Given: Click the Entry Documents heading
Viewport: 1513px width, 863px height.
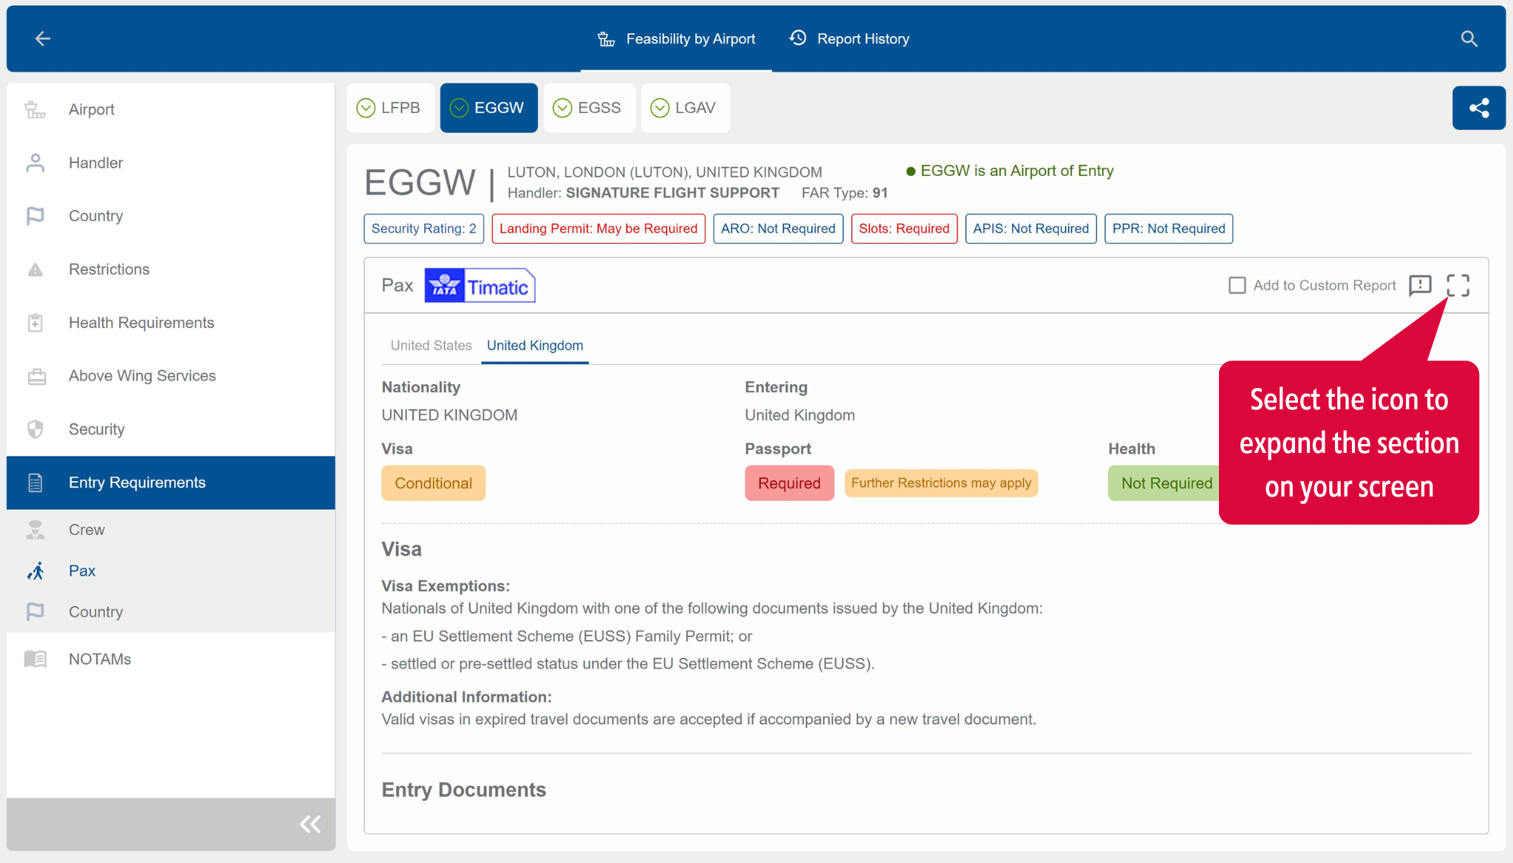Looking at the screenshot, I should click(464, 790).
